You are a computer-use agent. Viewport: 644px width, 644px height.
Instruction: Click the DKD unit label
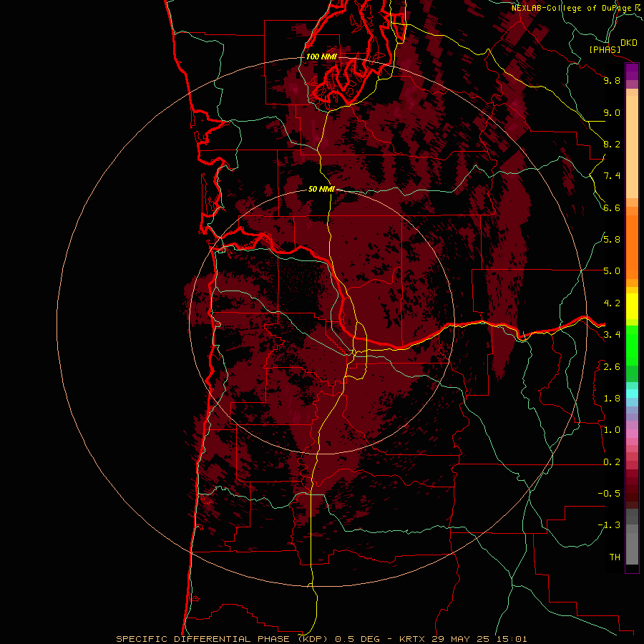(629, 43)
